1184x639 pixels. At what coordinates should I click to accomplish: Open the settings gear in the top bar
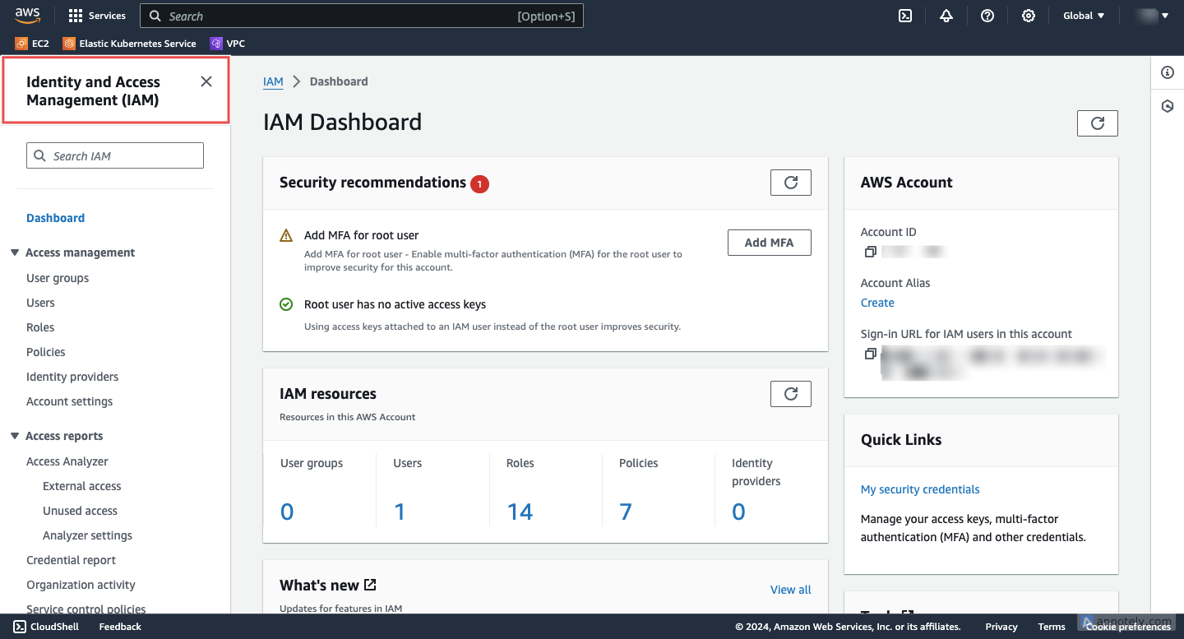[x=1029, y=16]
